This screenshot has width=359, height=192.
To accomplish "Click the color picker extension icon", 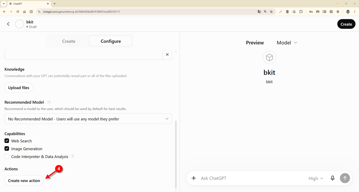I will [280, 12].
